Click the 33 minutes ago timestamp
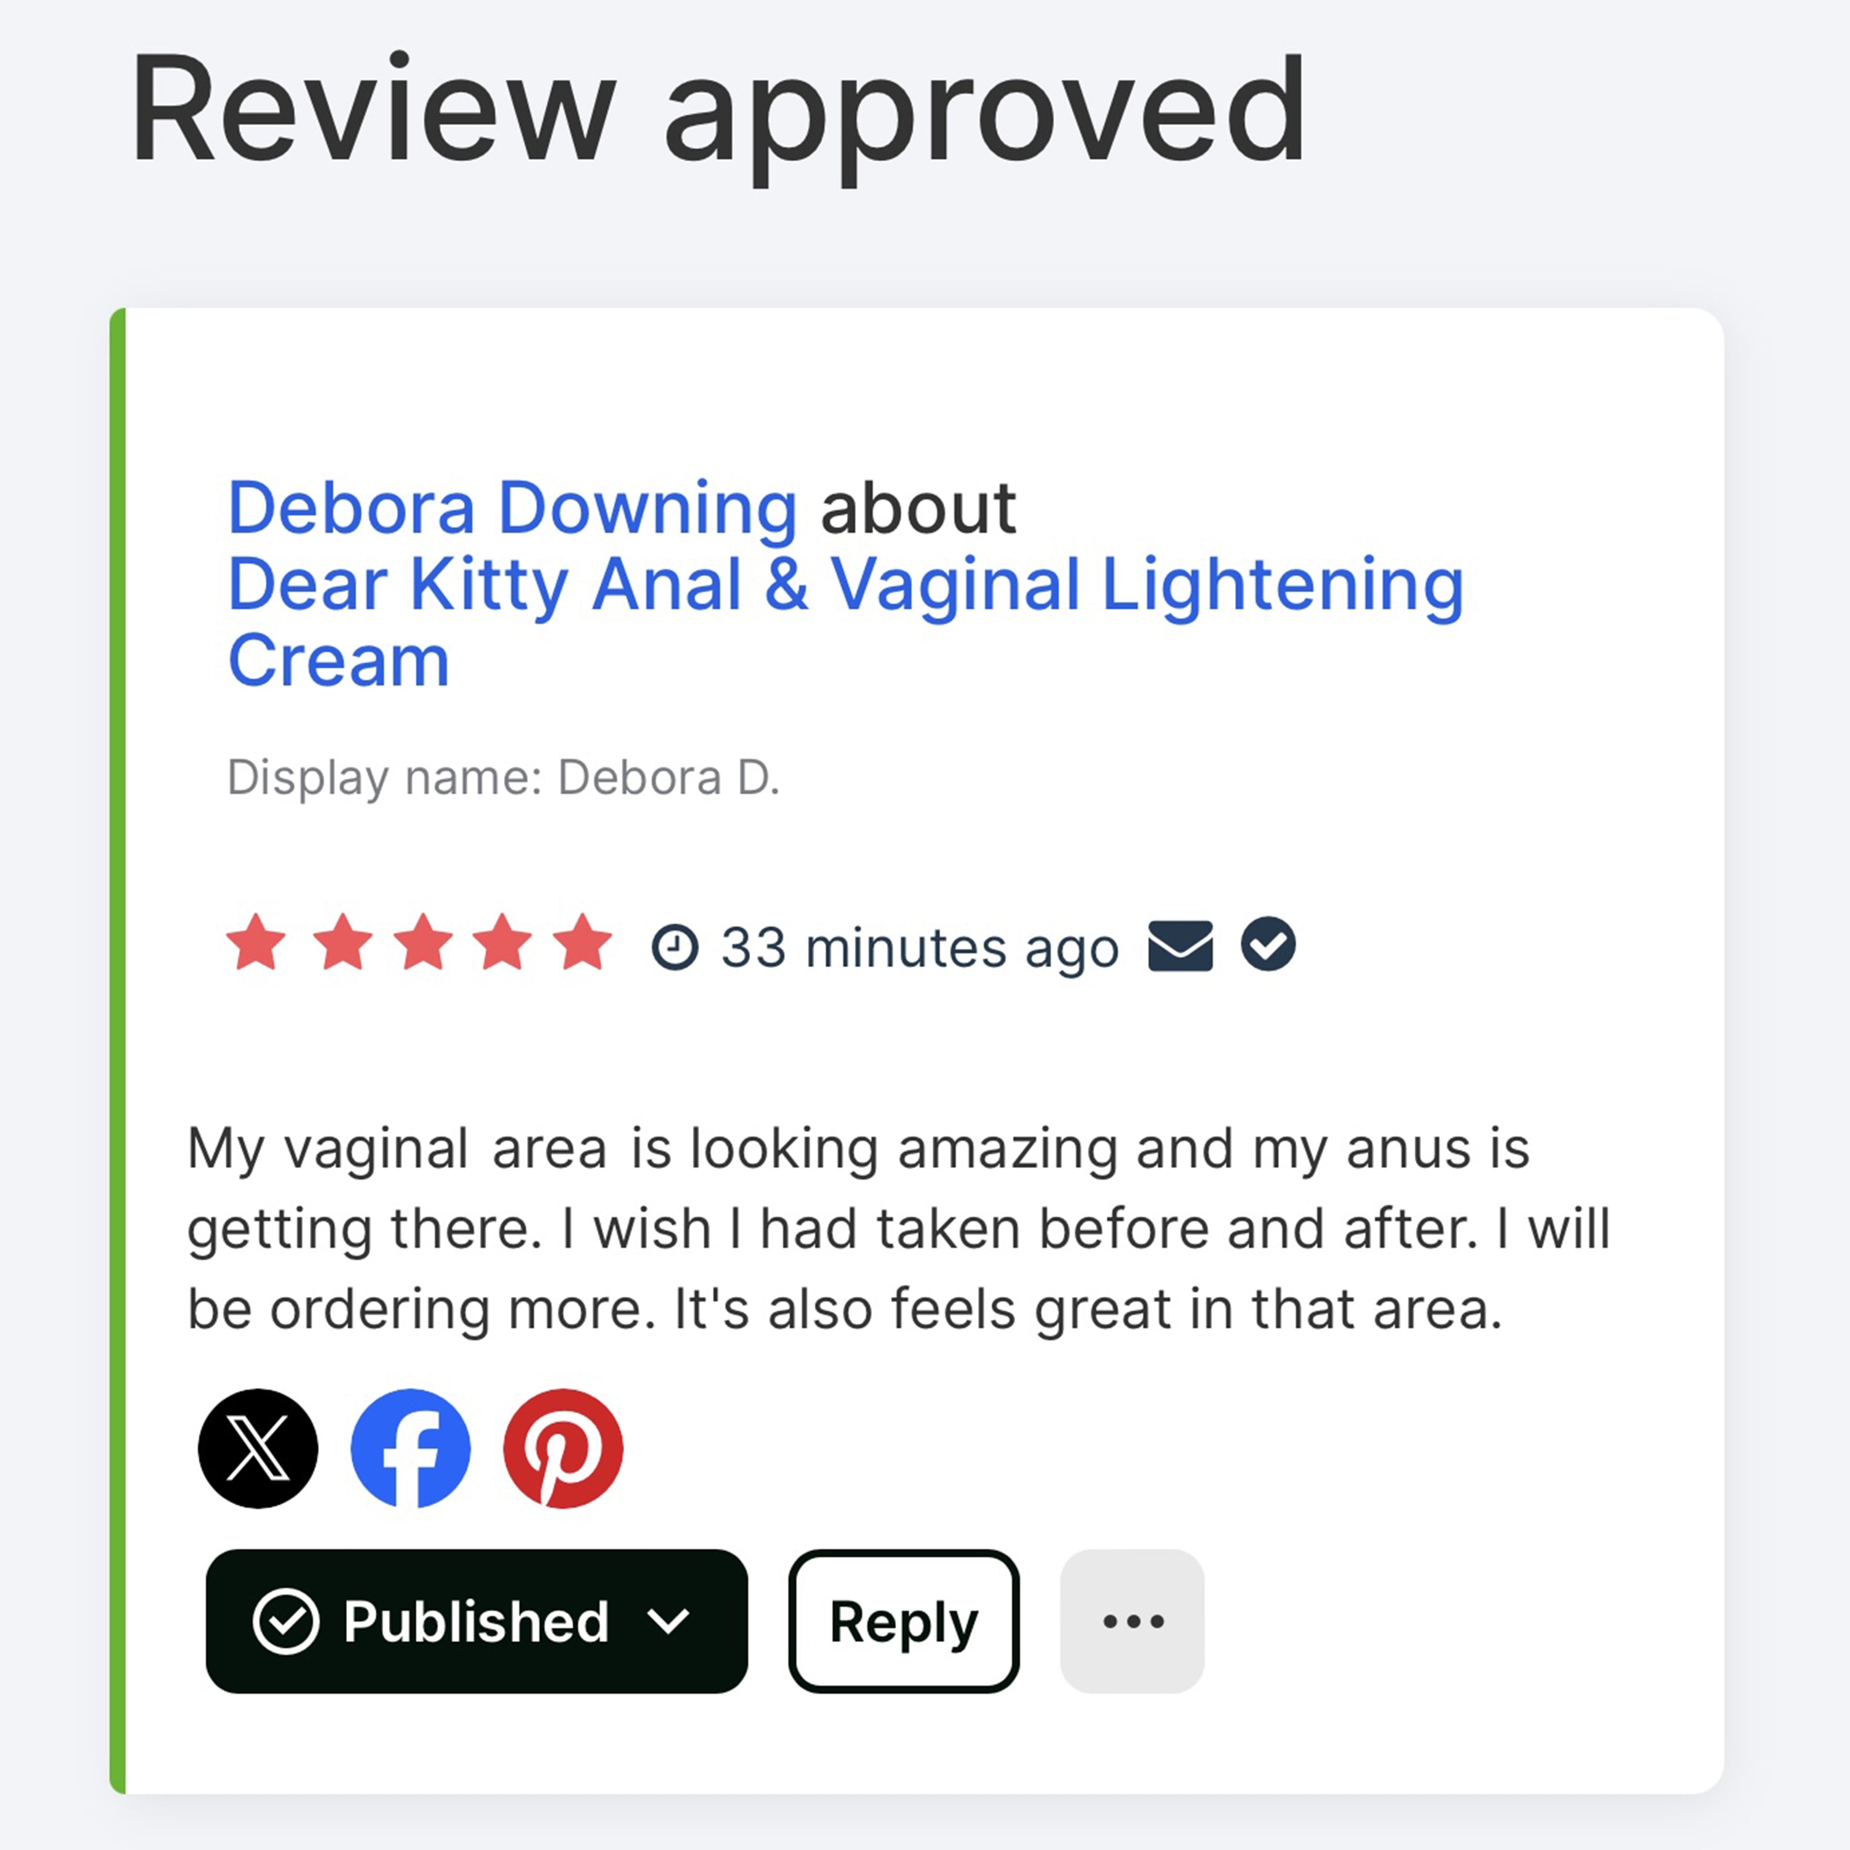 coord(920,948)
